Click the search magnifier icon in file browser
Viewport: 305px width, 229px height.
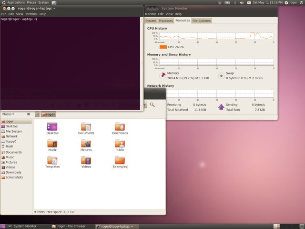(152, 104)
